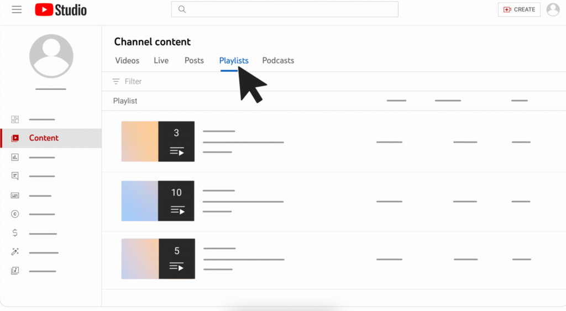Switch to the Videos tab
The width and height of the screenshot is (566, 311).
click(127, 61)
